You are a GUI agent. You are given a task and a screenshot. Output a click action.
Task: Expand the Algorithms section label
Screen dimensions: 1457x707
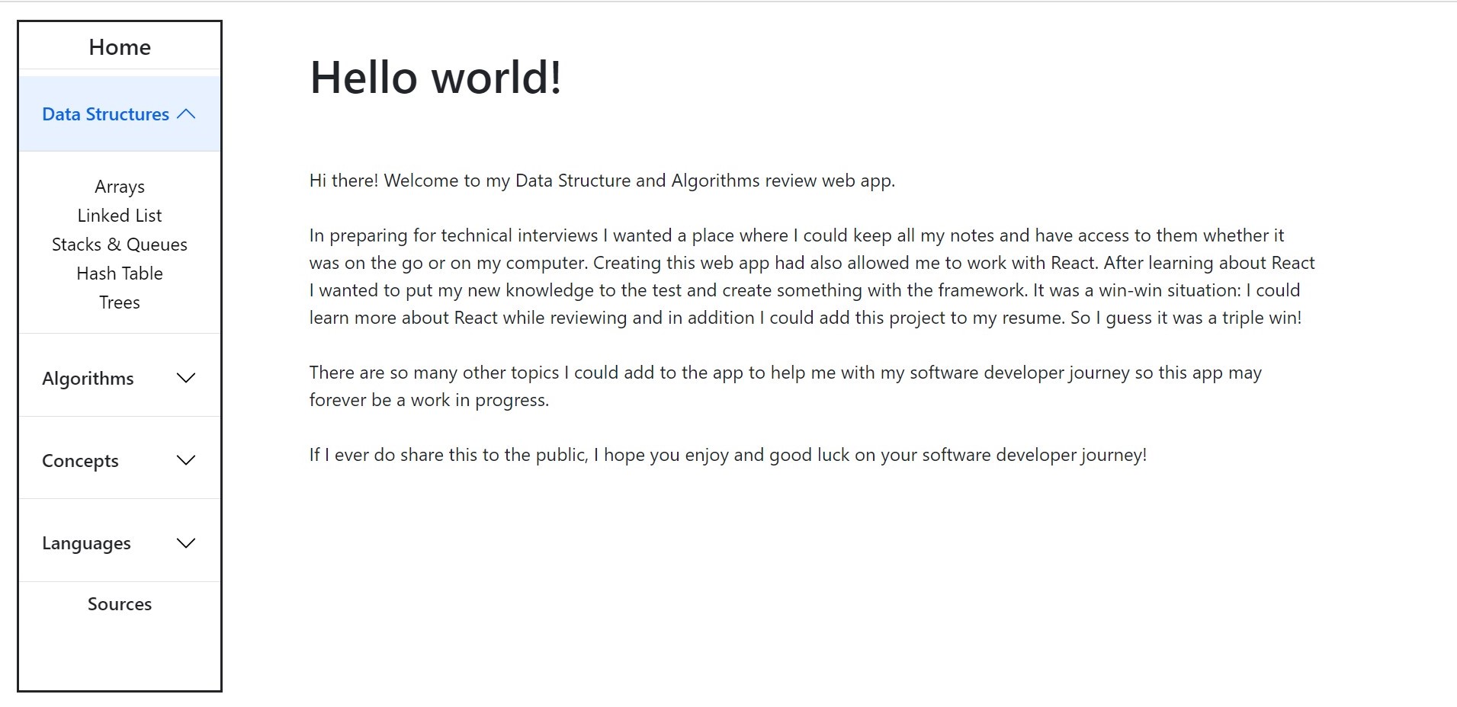[88, 379]
